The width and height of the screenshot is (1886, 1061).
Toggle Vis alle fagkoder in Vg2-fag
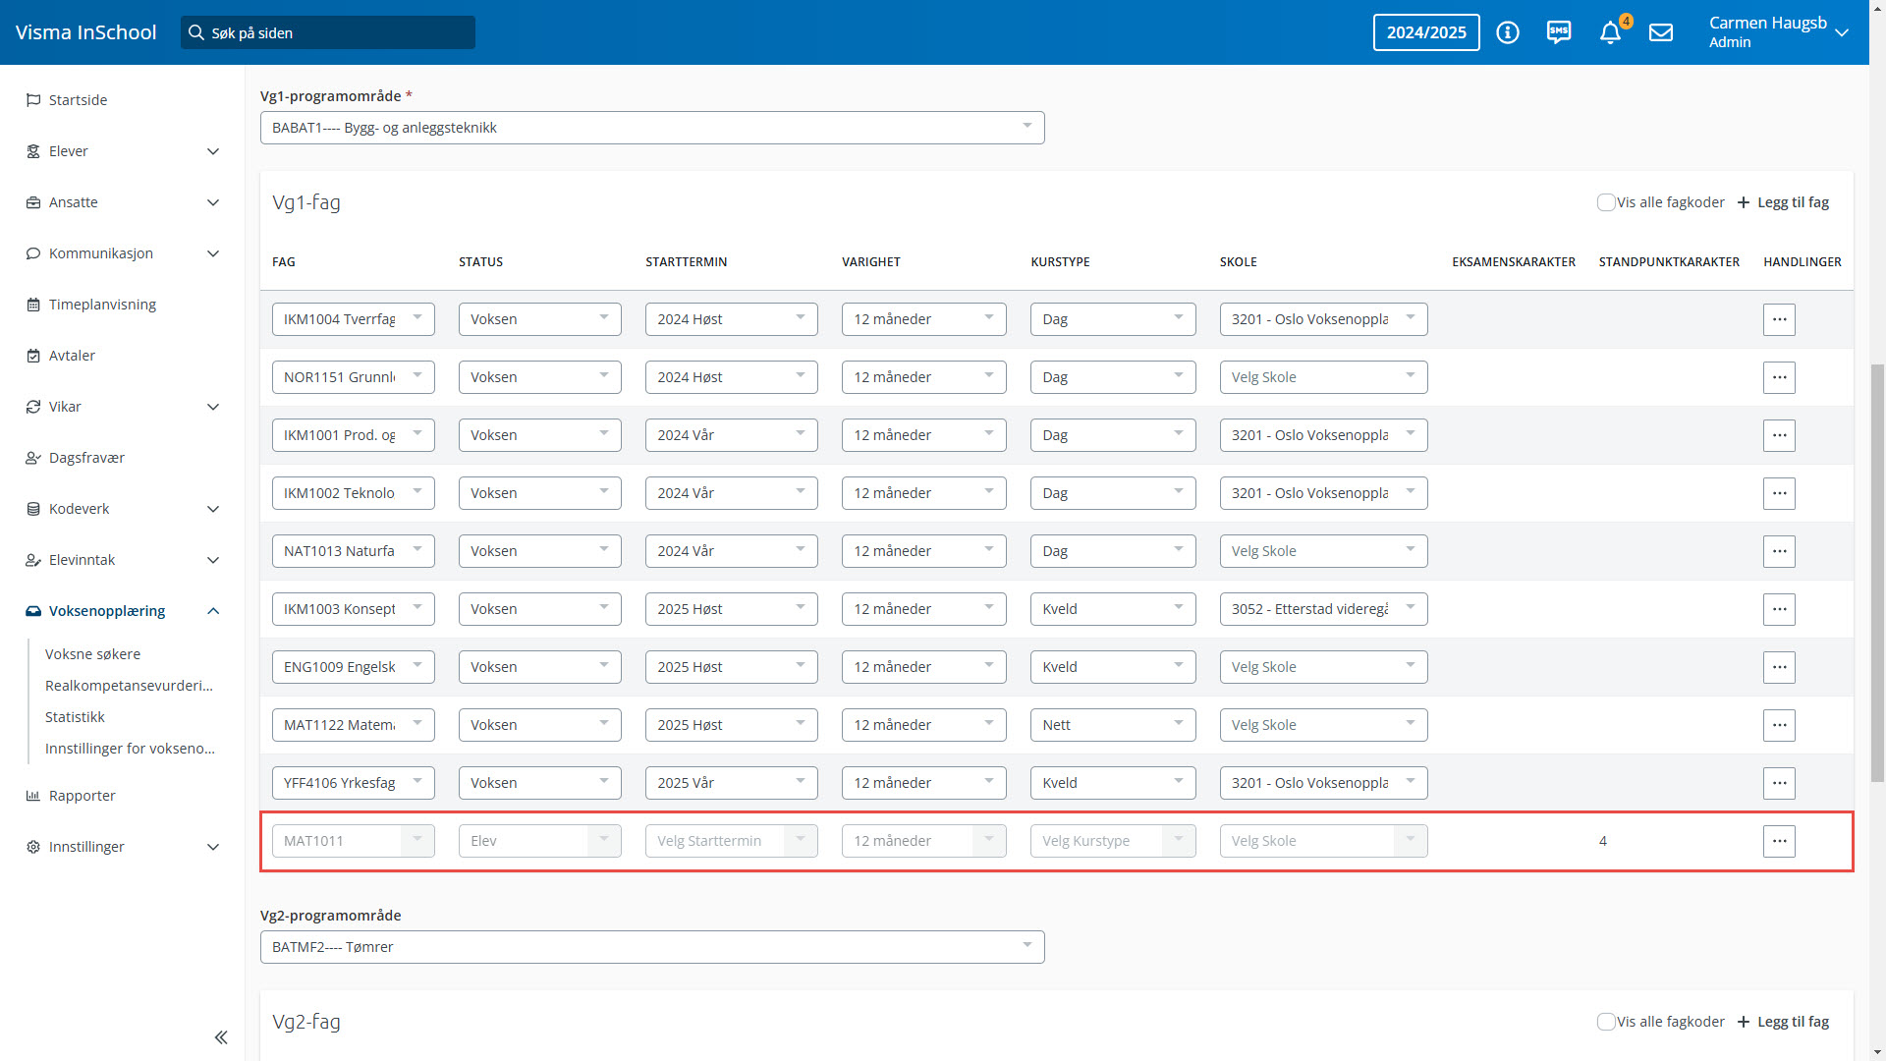click(x=1606, y=1022)
